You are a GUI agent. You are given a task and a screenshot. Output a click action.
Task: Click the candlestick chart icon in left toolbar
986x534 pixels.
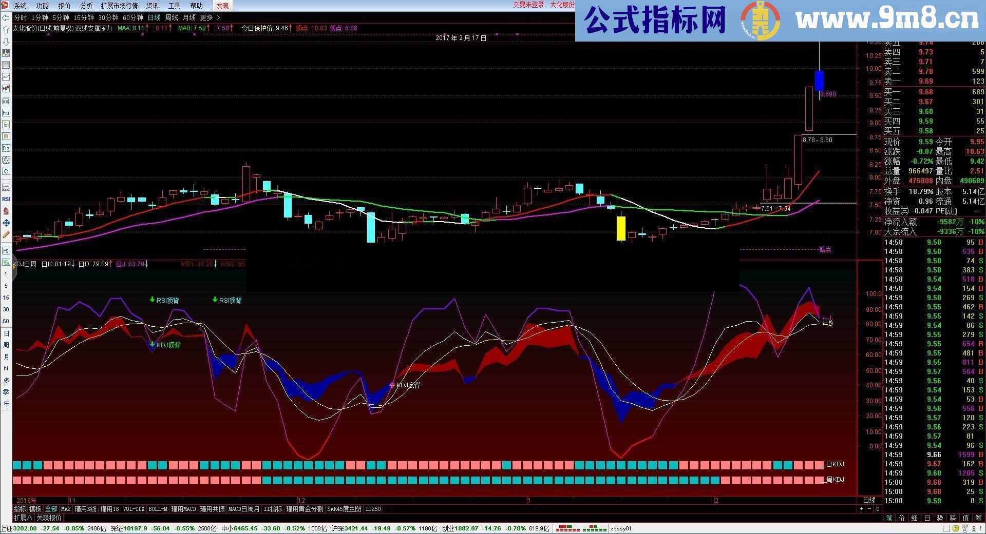coord(6,87)
